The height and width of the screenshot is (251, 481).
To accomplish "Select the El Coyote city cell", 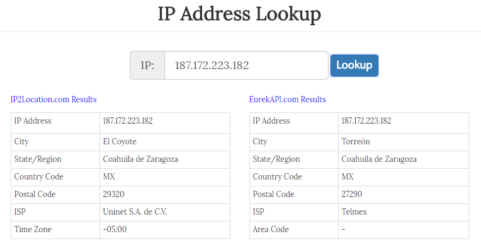I will pyautogui.click(x=165, y=142).
